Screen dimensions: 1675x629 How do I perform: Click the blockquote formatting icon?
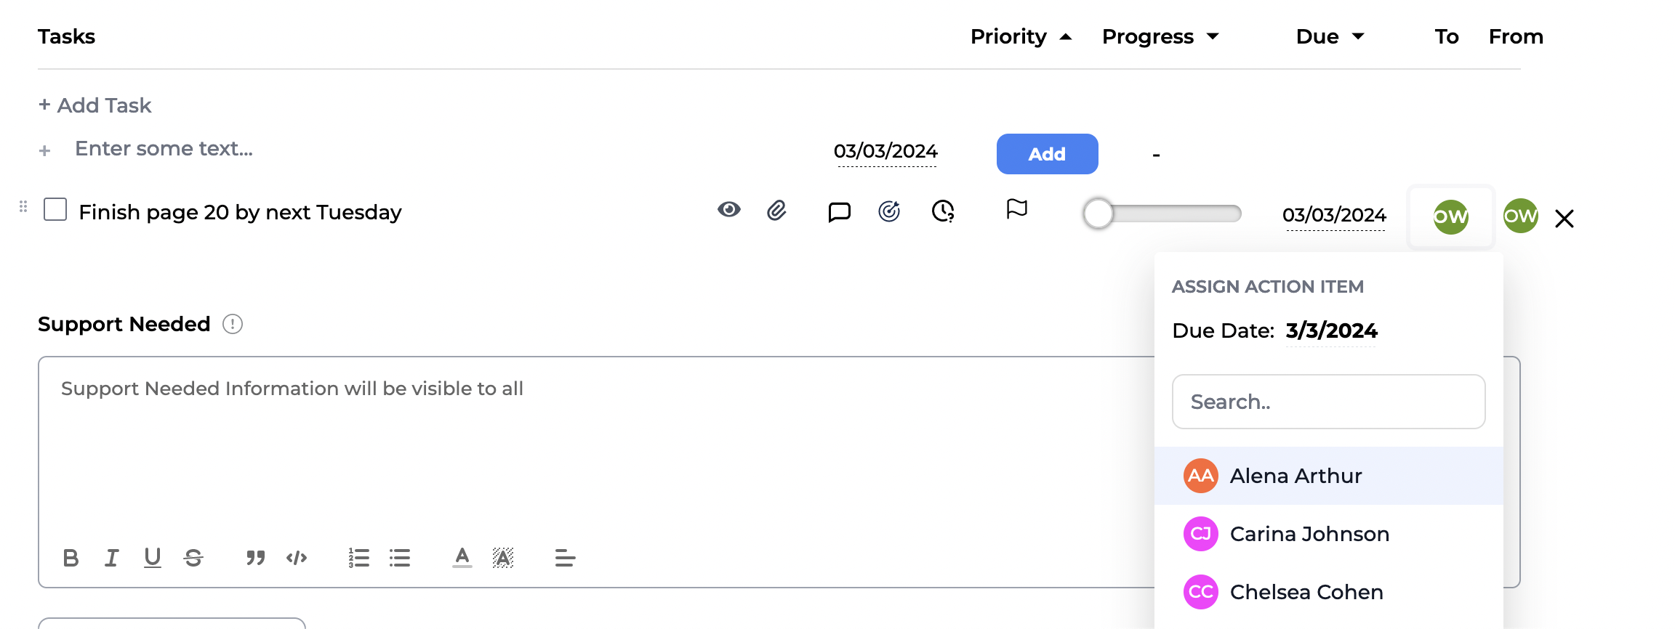pyautogui.click(x=255, y=558)
